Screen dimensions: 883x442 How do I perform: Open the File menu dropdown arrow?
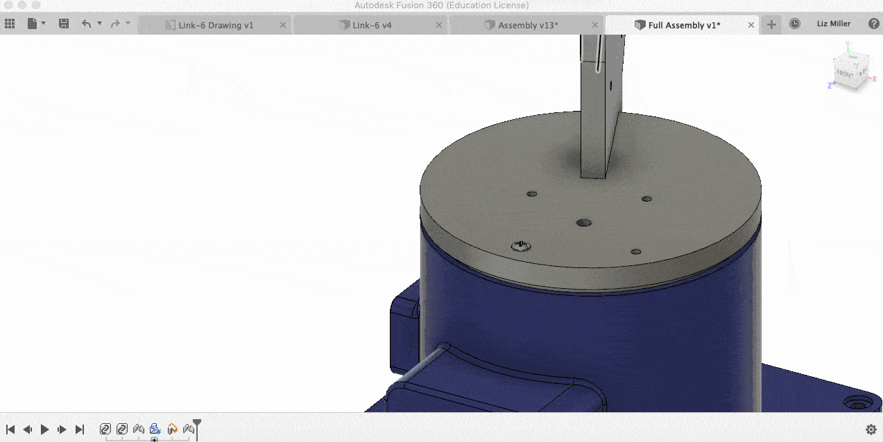point(43,23)
